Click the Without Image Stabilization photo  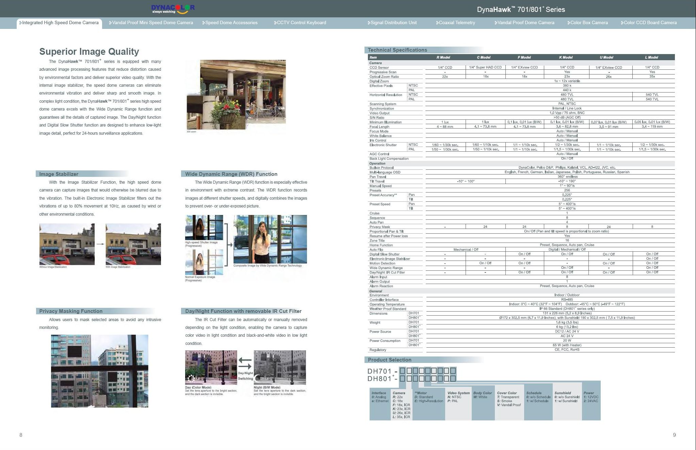coord(67,244)
